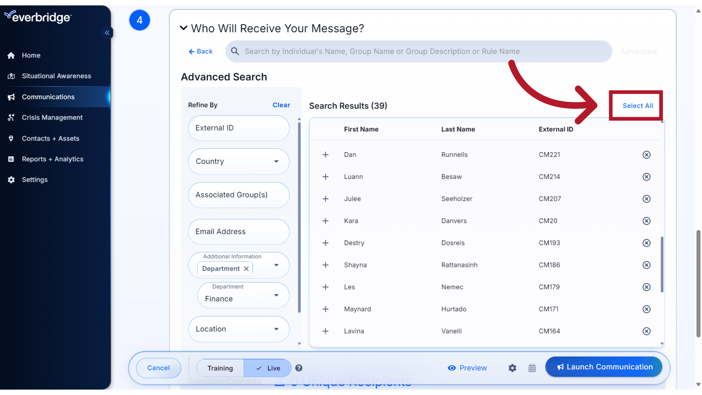Click Launch Communication button
Viewport: 702px width, 395px height.
[604, 366]
